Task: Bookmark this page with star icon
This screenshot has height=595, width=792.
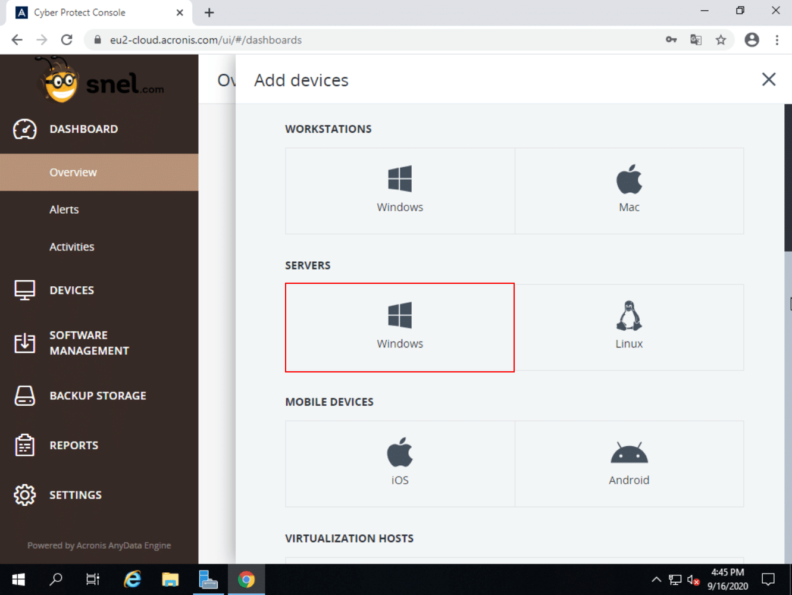Action: coord(721,40)
